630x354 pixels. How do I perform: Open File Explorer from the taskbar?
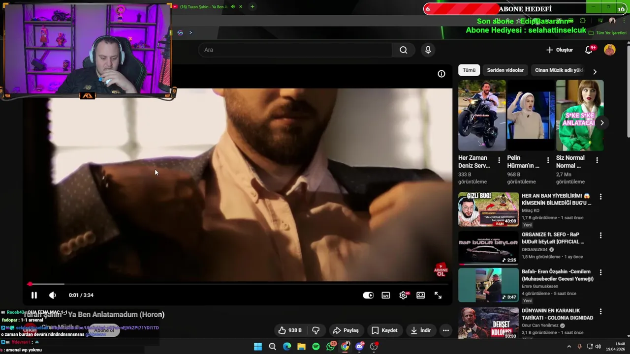click(301, 347)
